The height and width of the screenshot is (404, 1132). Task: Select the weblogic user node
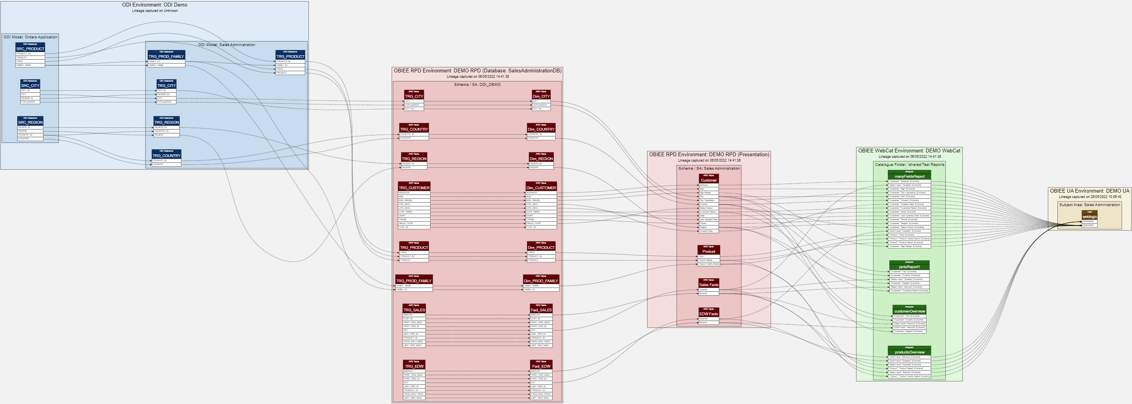pos(1090,217)
